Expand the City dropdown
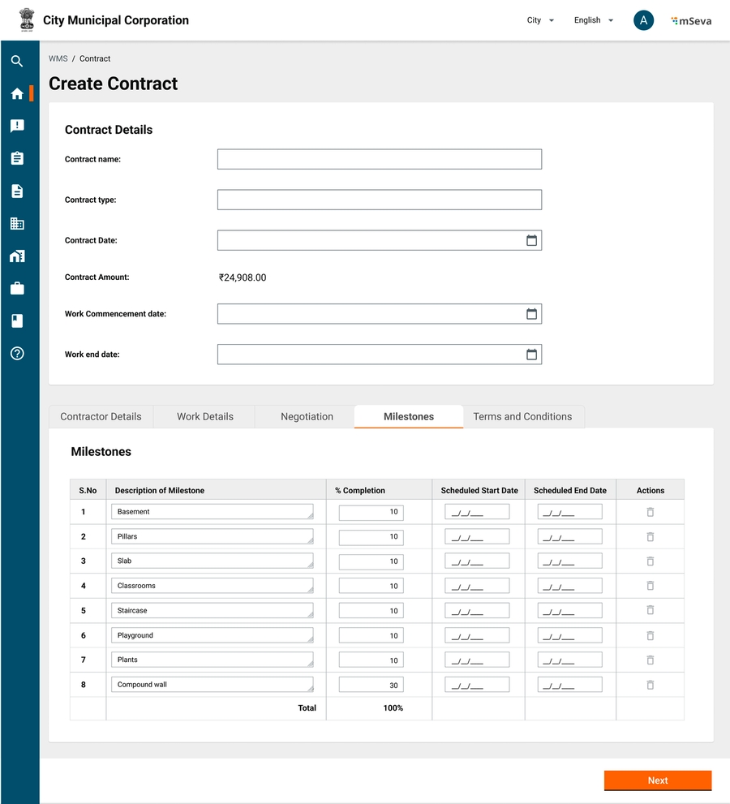The width and height of the screenshot is (730, 804). [x=540, y=20]
